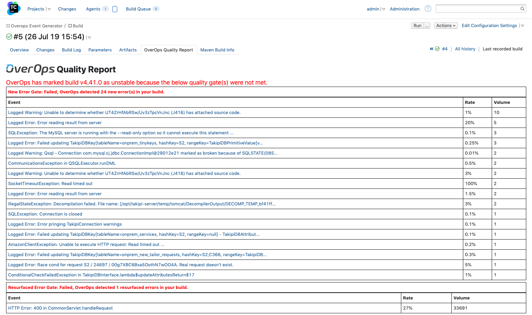The height and width of the screenshot is (315, 532).
Task: Open the Actions dropdown
Action: pos(446,26)
